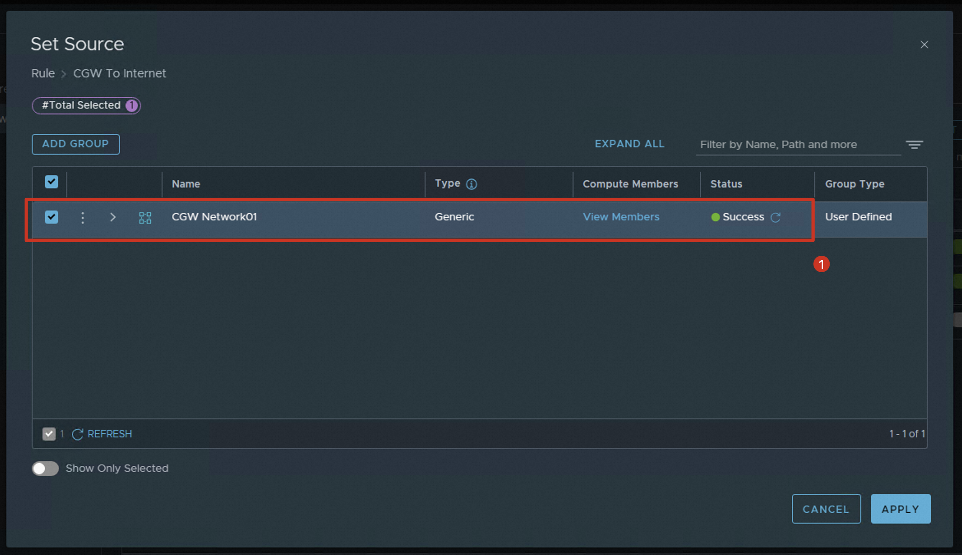
Task: Click the group icon beside CGW Network01
Action: click(145, 217)
